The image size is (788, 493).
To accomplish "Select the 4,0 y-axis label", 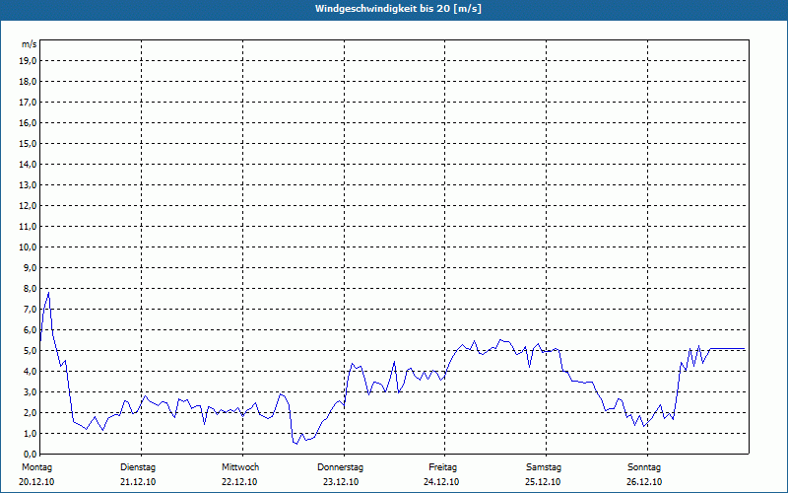I will [30, 372].
